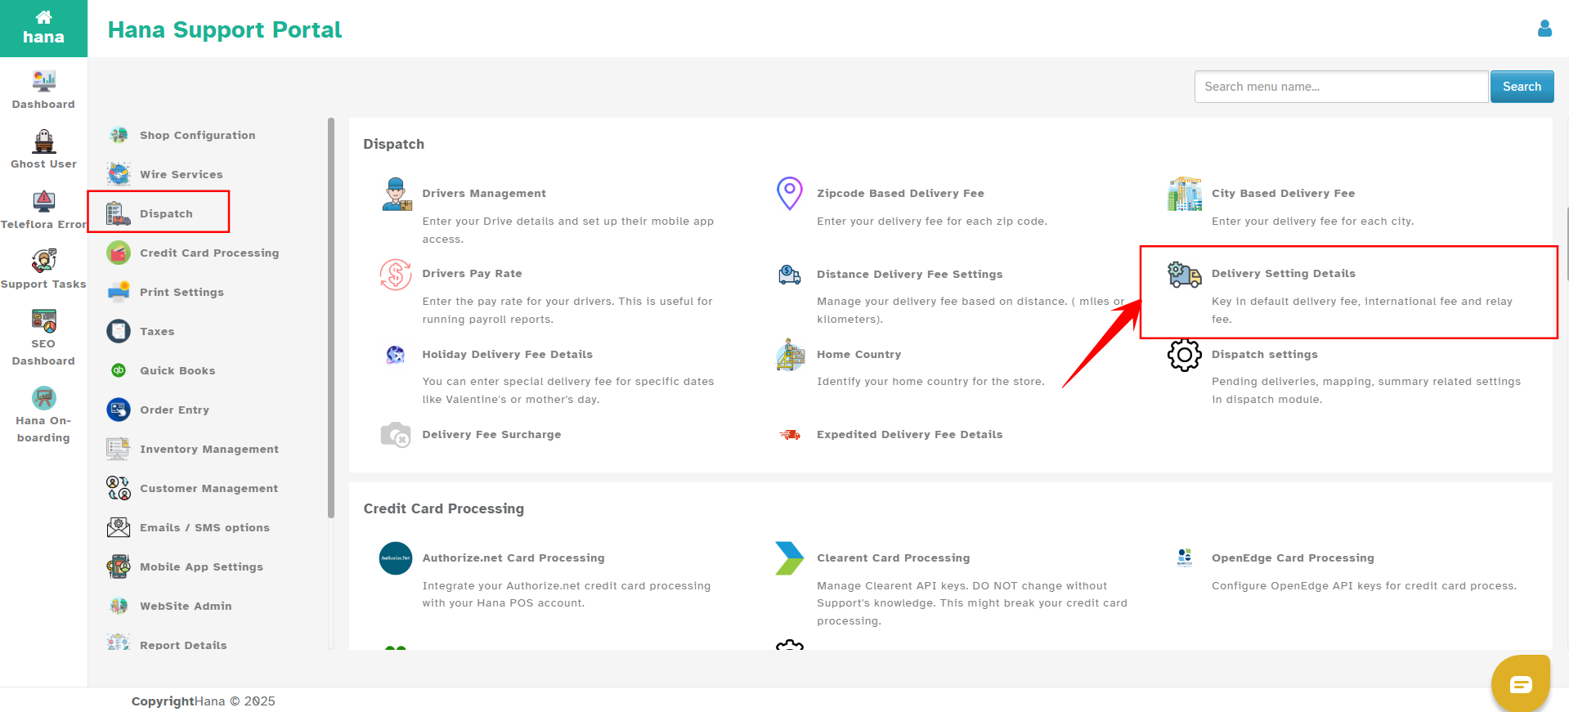1569x712 pixels.
Task: Click the Search button
Action: pyautogui.click(x=1522, y=87)
